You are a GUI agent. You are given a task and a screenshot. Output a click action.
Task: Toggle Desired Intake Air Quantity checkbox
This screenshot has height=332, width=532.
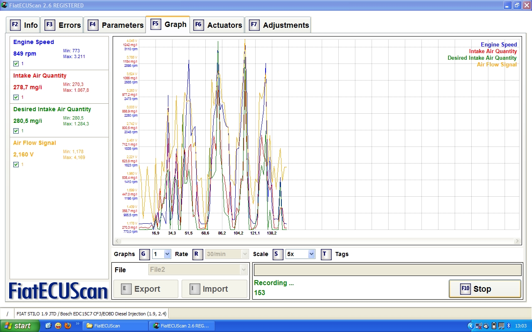16,131
